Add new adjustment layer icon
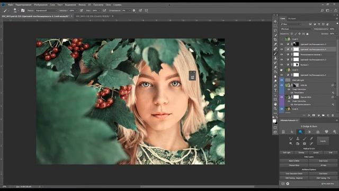The image size is (339, 191). point(318,116)
